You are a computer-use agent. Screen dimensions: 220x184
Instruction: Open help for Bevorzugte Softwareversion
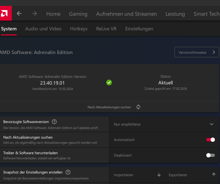pos(54,122)
